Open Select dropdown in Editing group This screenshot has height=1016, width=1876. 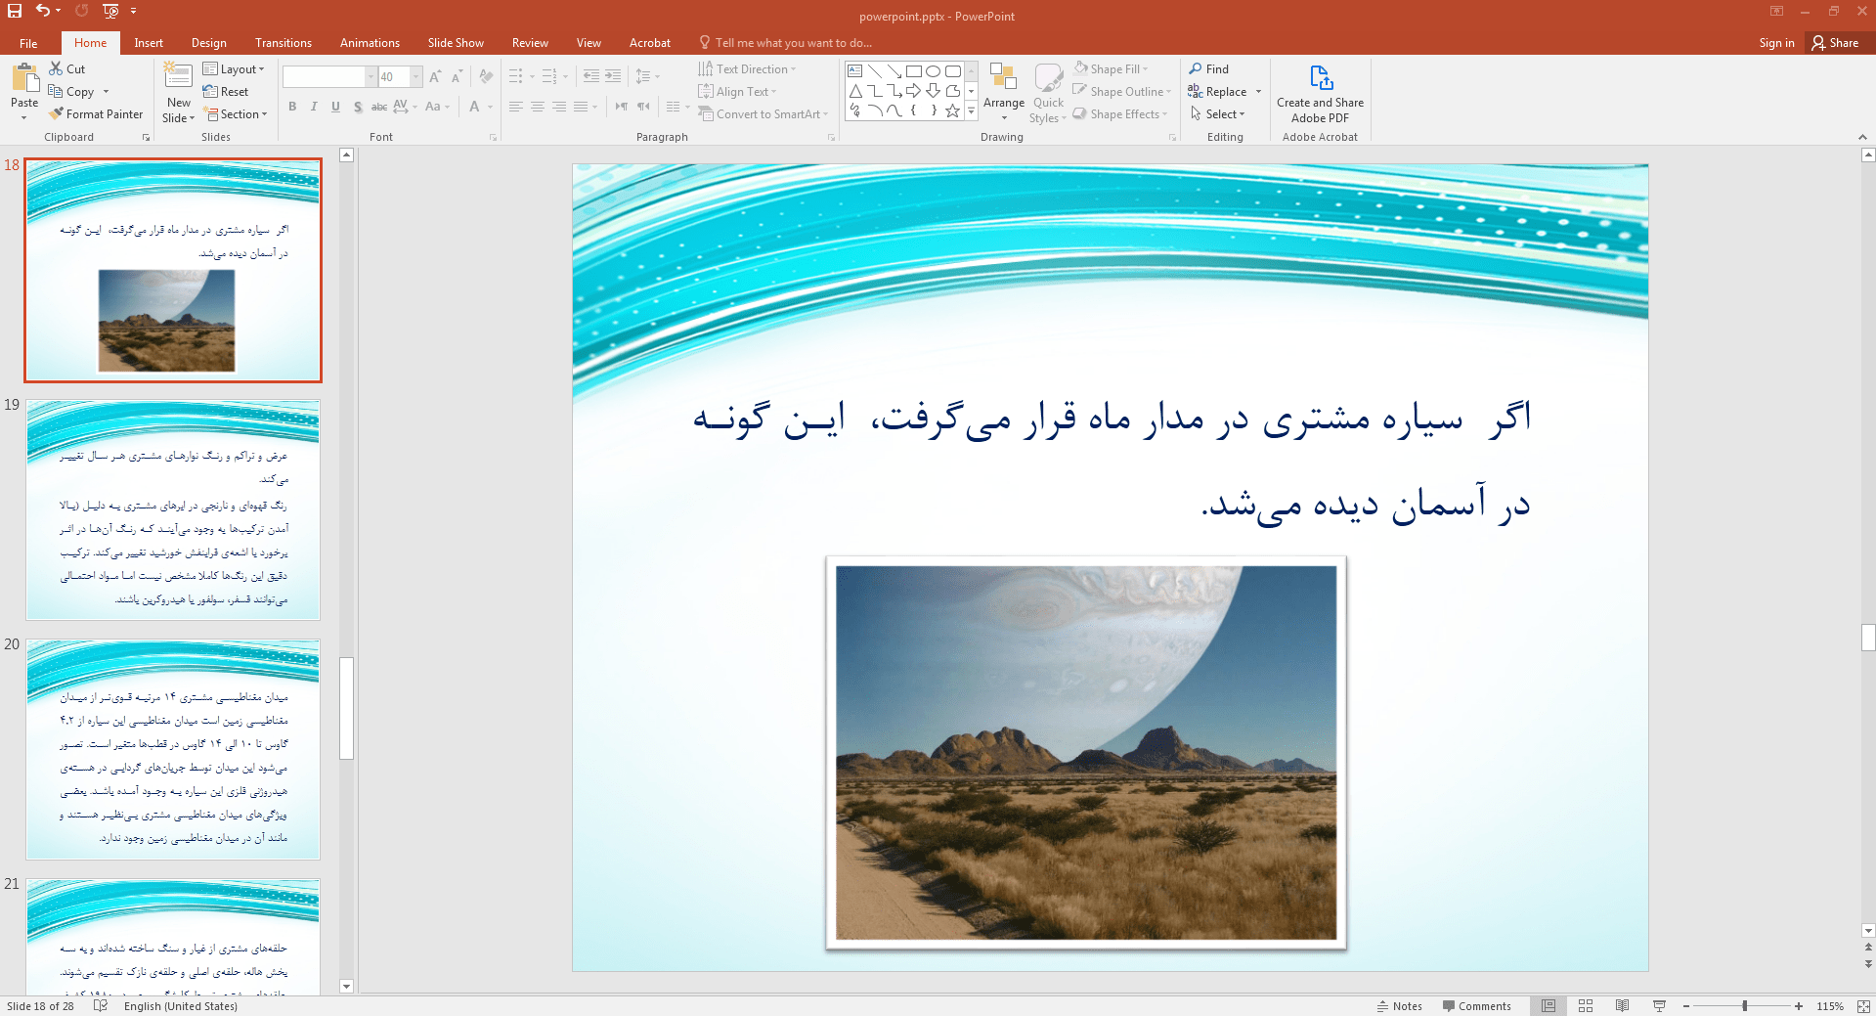tap(1218, 114)
